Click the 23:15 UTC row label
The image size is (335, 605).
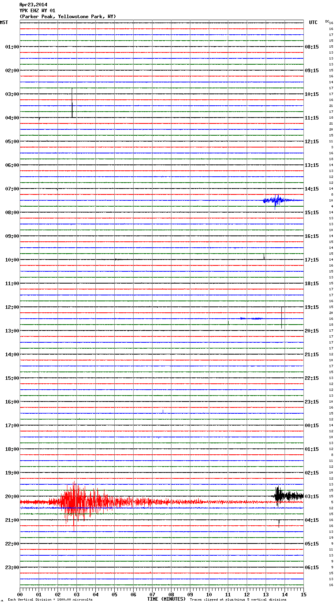click(x=312, y=402)
